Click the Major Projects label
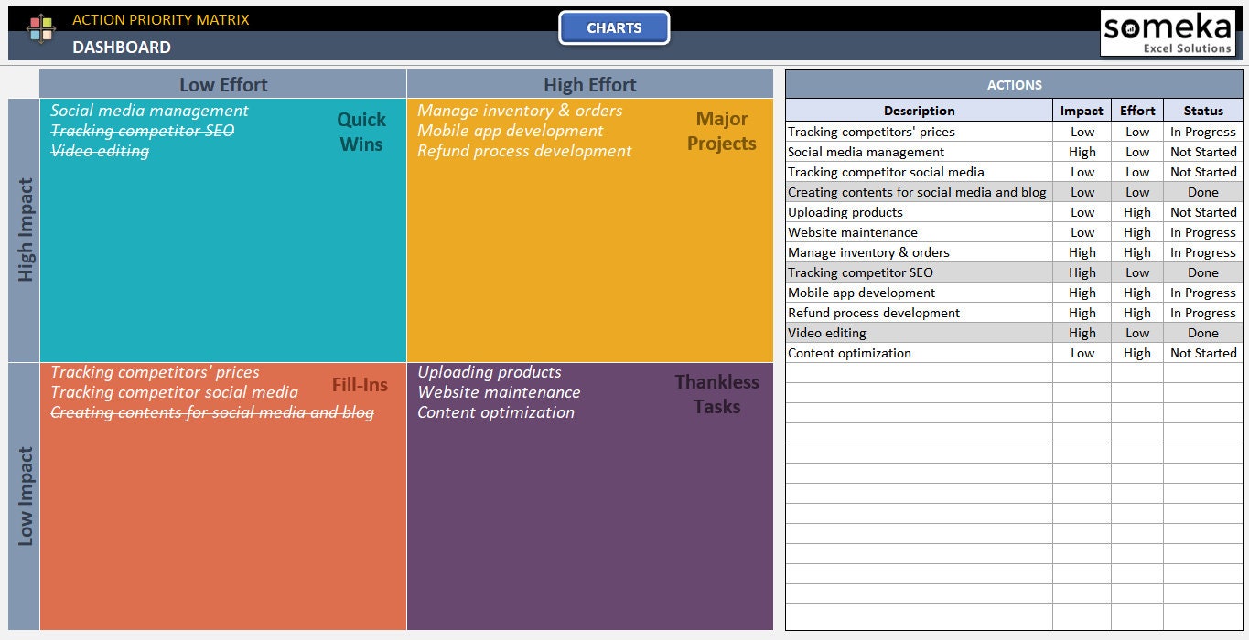 coord(721,132)
